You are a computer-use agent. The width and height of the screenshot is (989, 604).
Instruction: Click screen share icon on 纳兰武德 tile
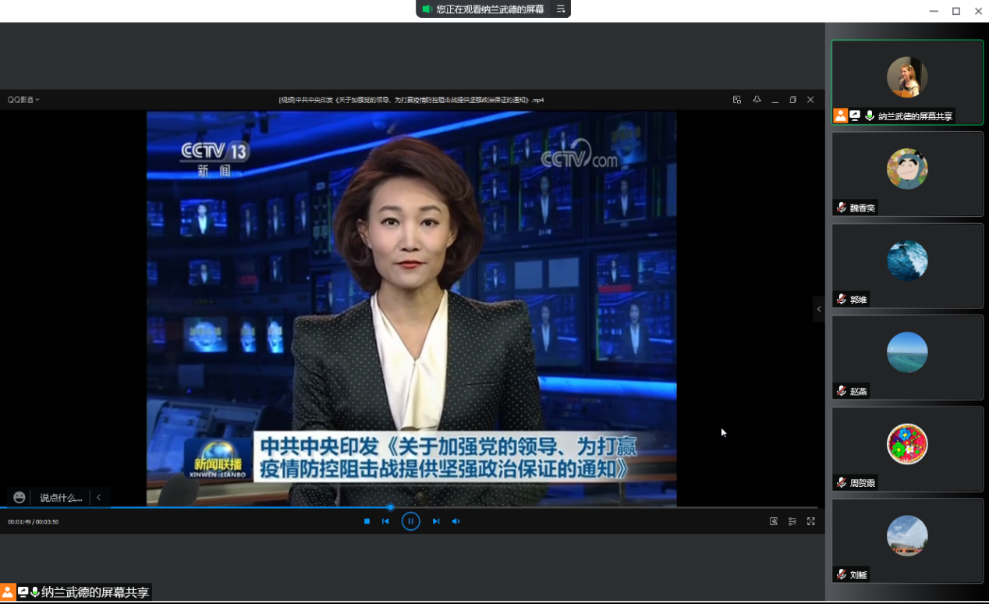click(855, 115)
